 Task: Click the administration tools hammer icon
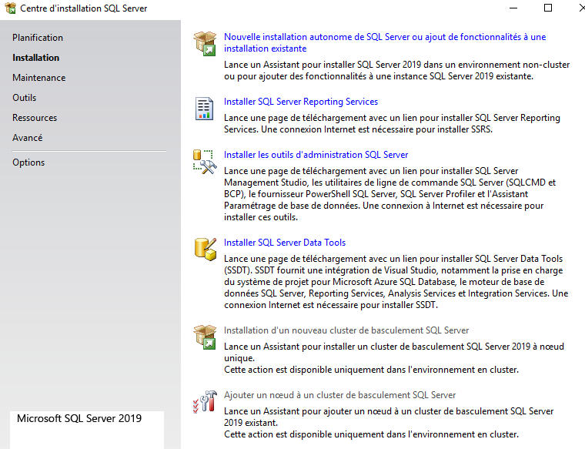click(x=204, y=161)
